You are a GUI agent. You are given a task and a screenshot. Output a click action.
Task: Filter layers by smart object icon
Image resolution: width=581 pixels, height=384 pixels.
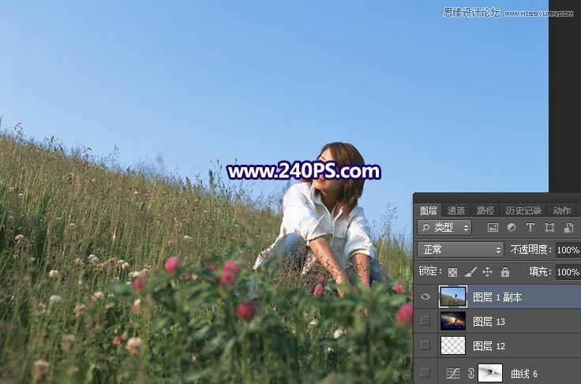tap(569, 228)
